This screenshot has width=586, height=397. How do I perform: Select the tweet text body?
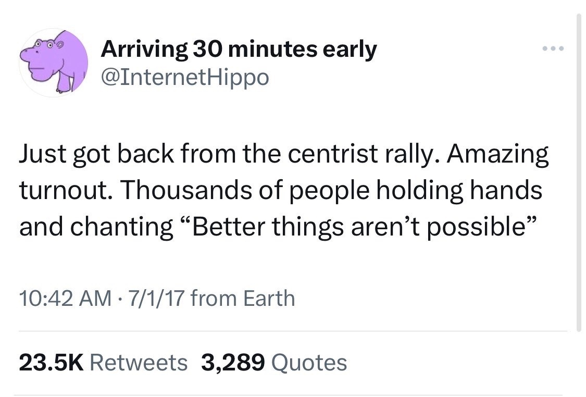(281, 190)
